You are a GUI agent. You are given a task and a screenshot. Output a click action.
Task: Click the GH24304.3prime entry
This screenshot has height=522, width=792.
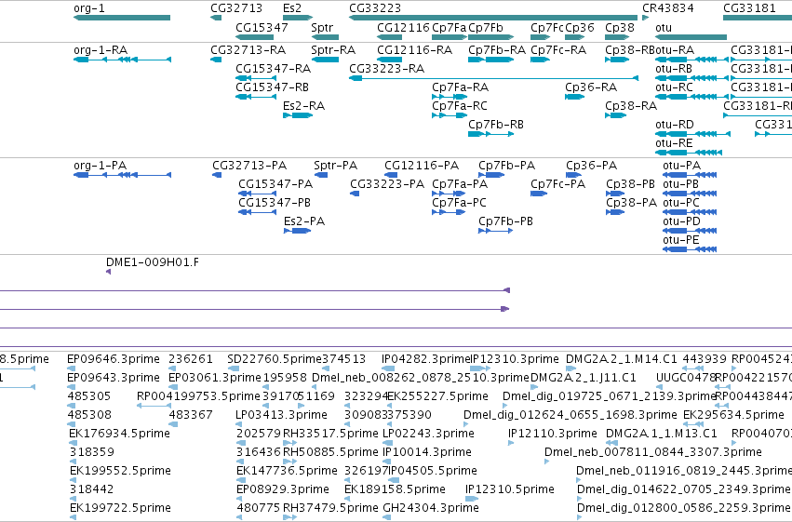(431, 507)
